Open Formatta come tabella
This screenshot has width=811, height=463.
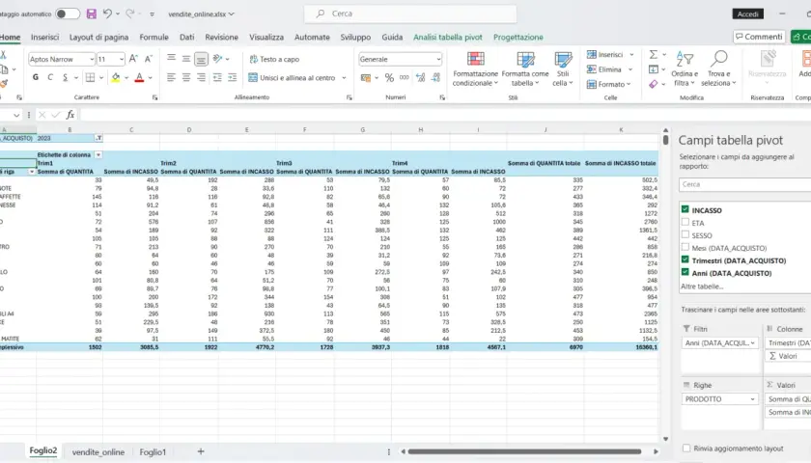tap(525, 69)
